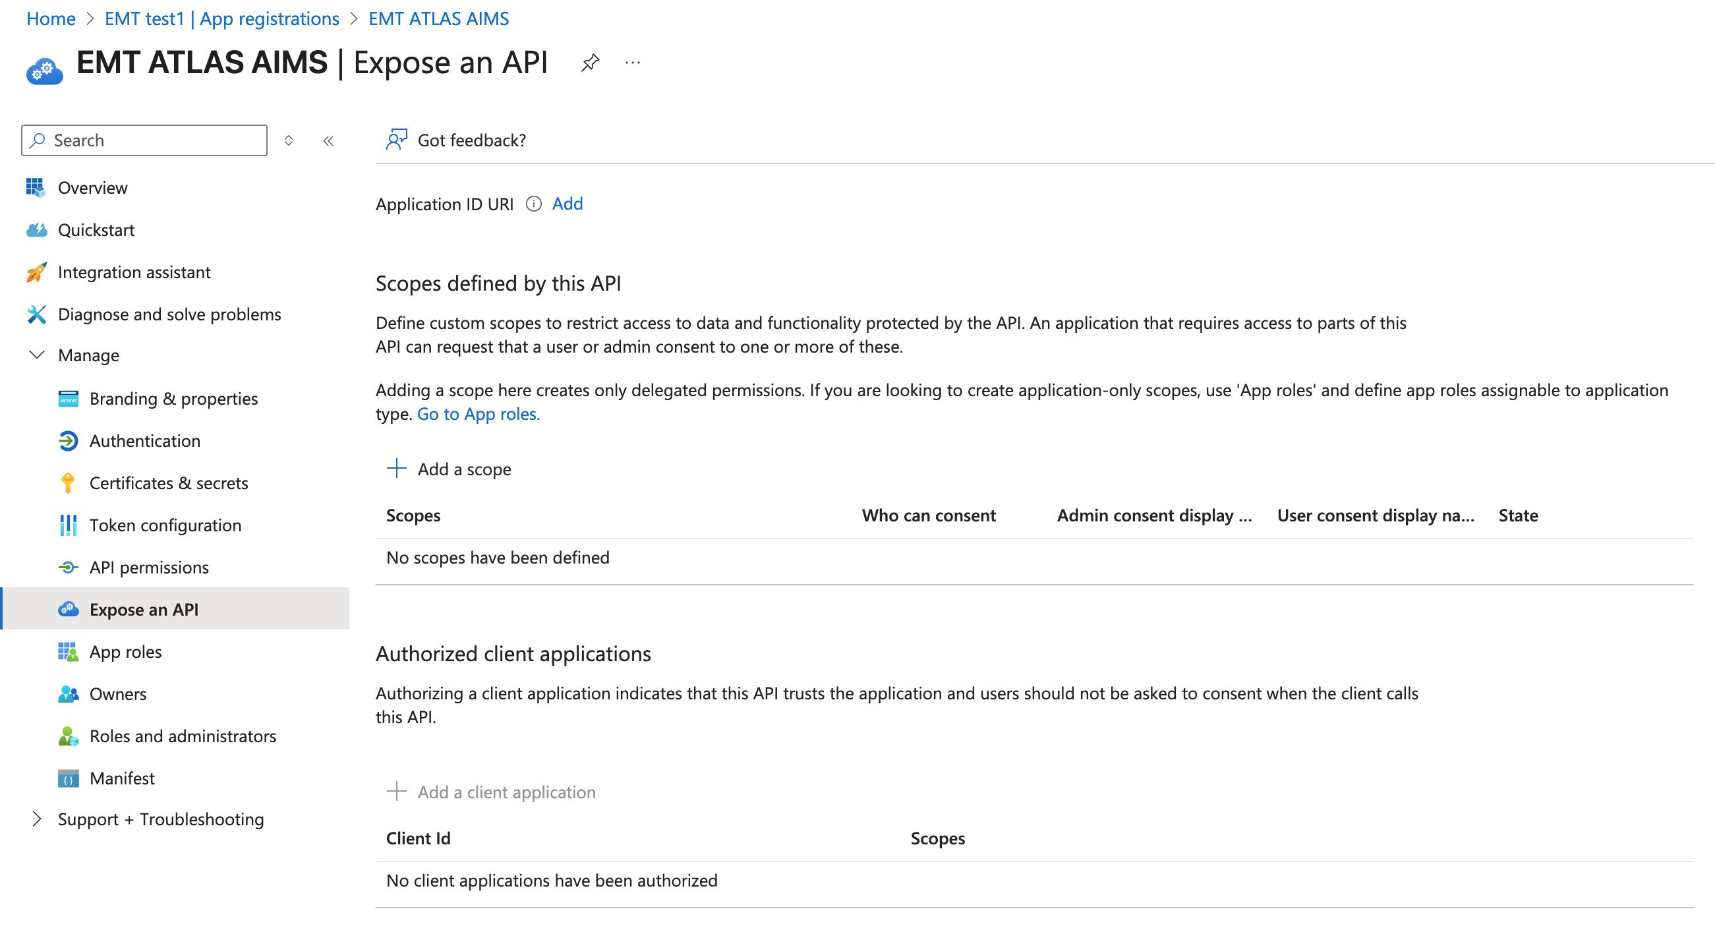Click the Authentication arrow icon
The height and width of the screenshot is (936, 1715).
[x=68, y=441]
